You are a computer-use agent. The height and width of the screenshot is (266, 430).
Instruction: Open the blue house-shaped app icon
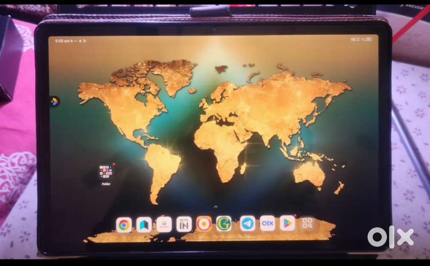(x=144, y=224)
